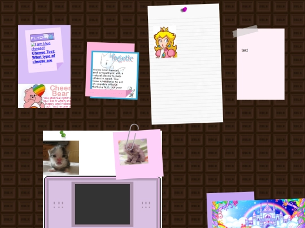Click the gray-and-white kitten photo
Image resolution: width=305 pixels, height=228 pixels.
pos(61,158)
